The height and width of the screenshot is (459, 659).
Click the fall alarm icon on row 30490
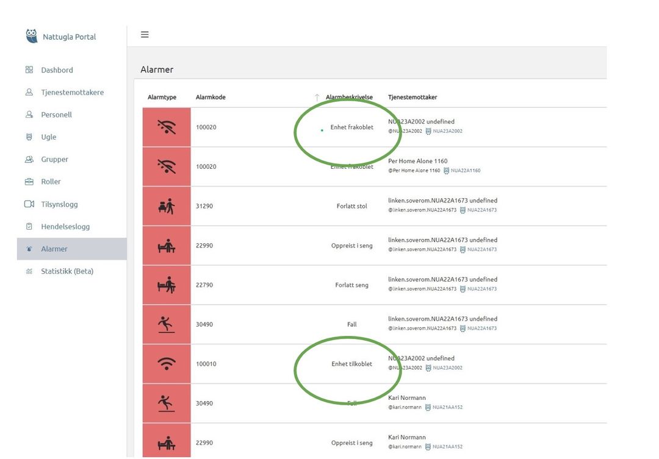pyautogui.click(x=166, y=324)
